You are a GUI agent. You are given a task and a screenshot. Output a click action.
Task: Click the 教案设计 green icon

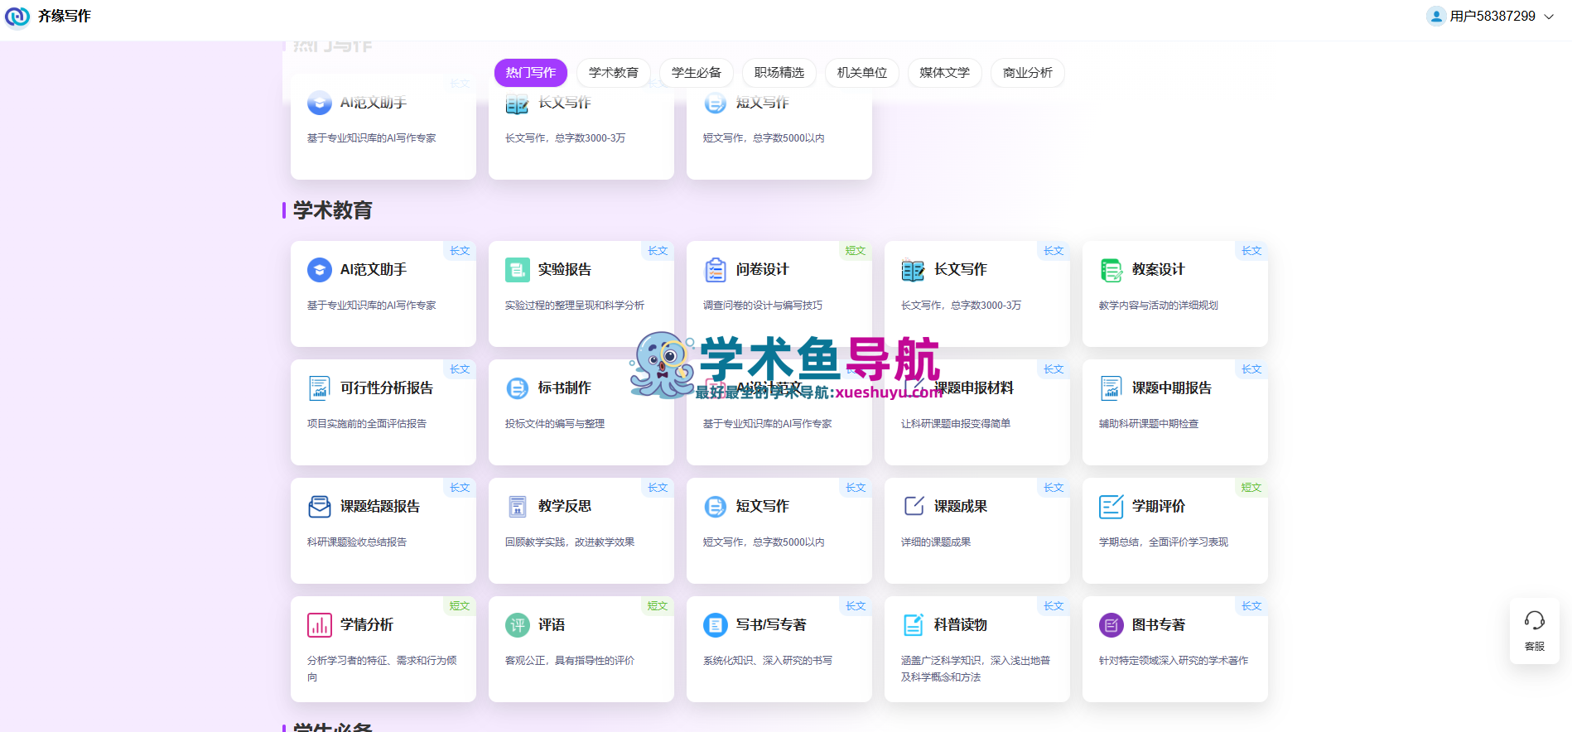pos(1111,270)
